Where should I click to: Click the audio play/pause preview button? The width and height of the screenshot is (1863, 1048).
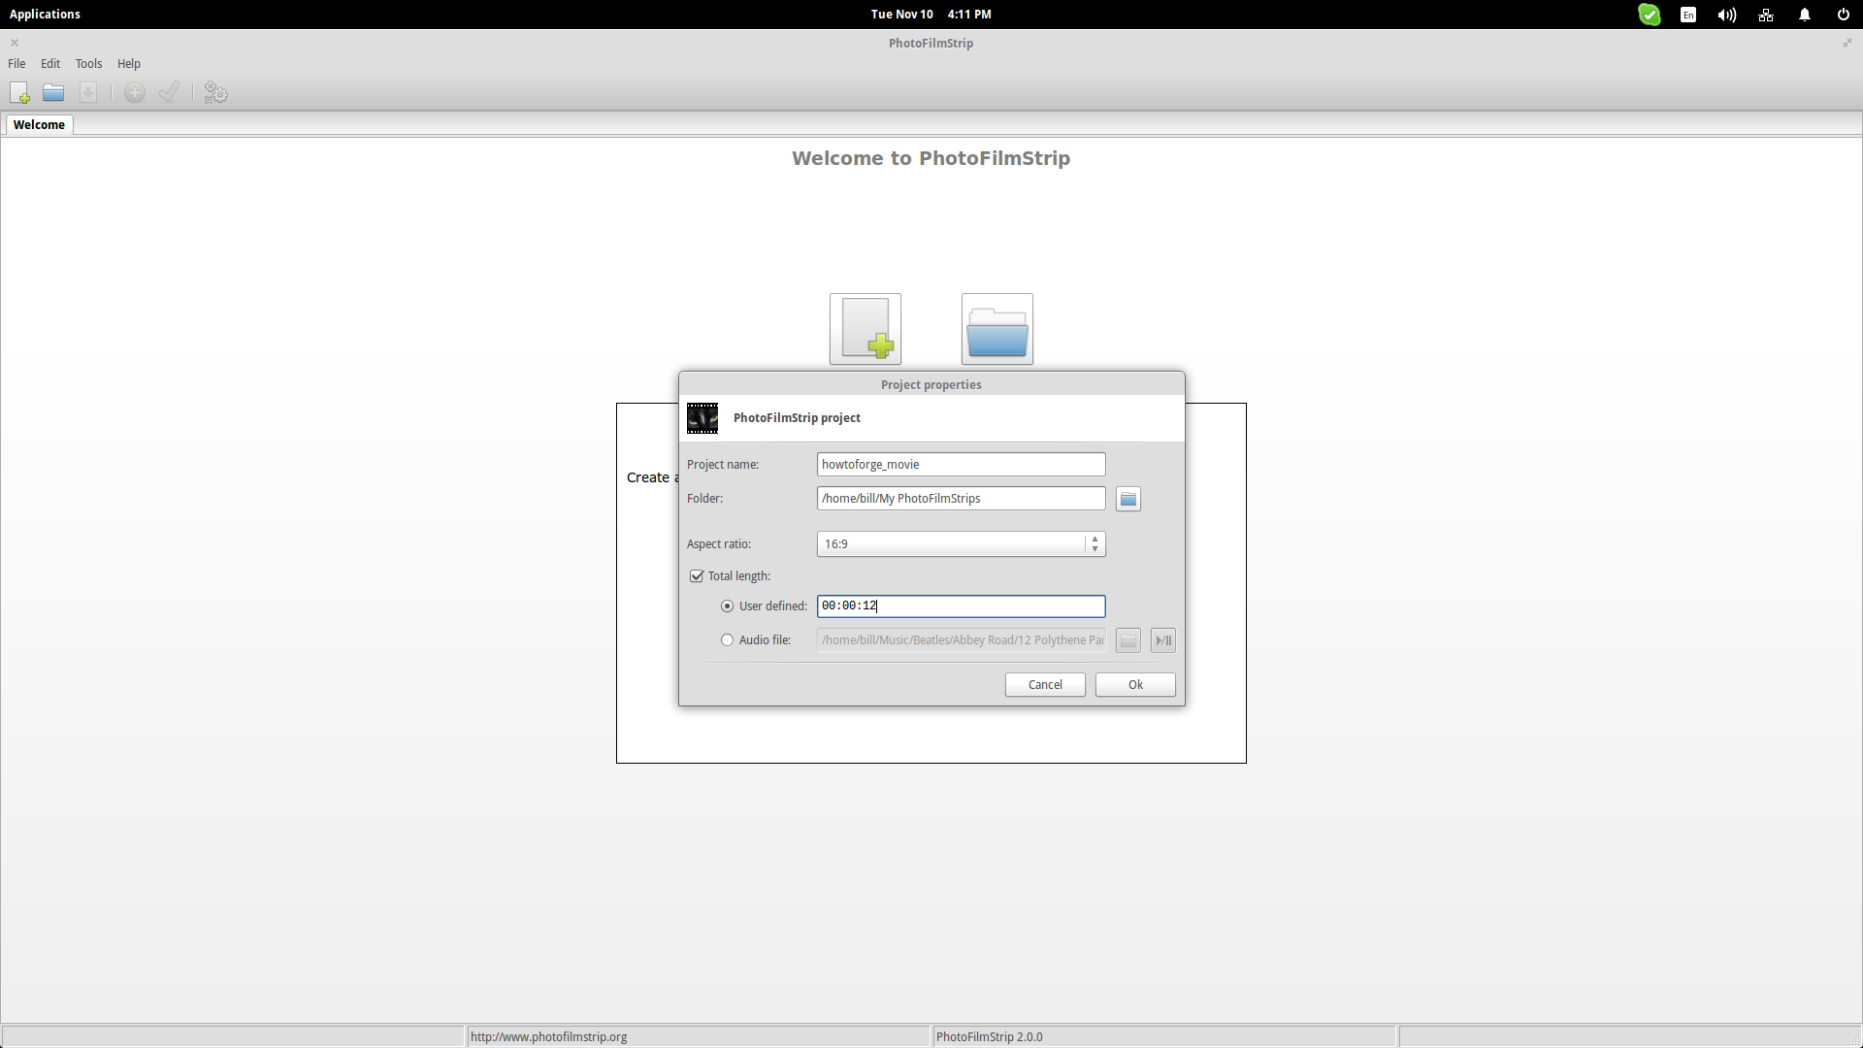click(1163, 640)
